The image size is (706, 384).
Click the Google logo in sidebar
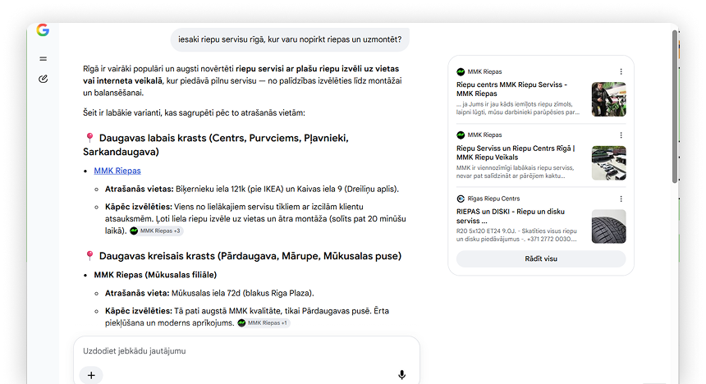coord(43,30)
